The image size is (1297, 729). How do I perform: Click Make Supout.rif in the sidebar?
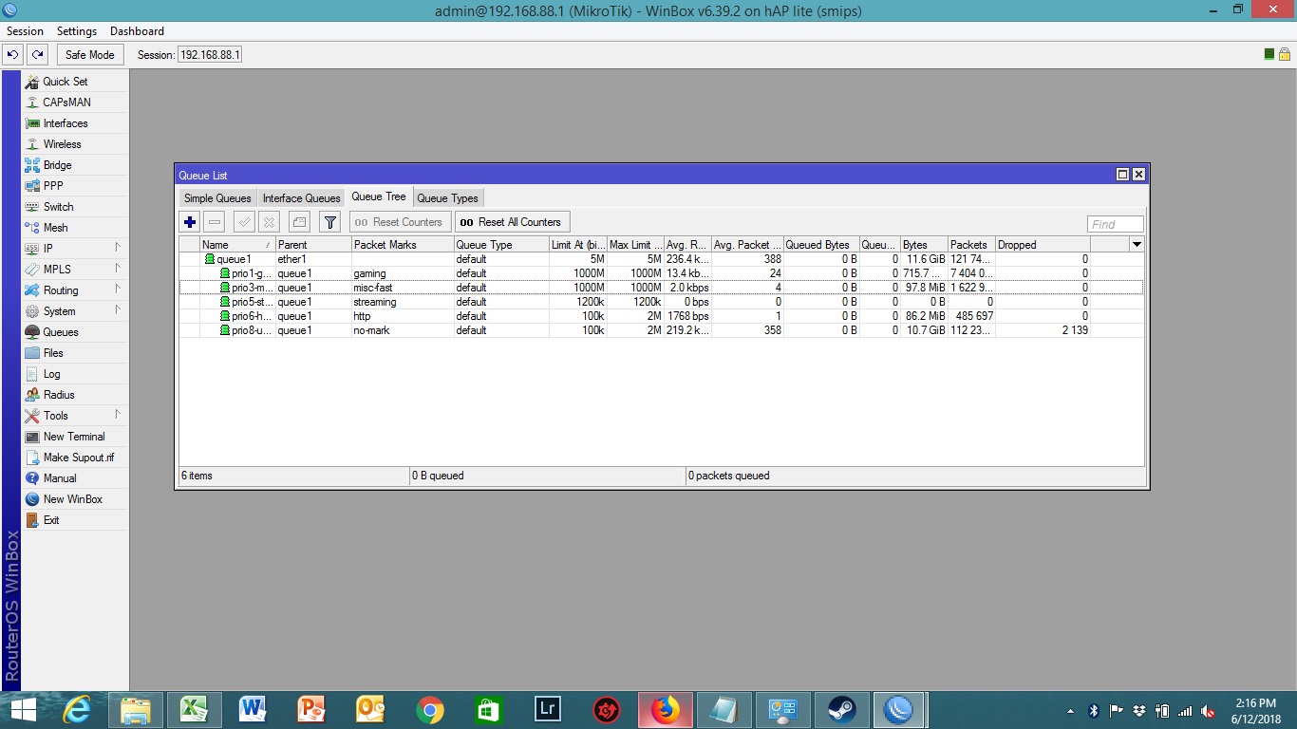(x=75, y=458)
